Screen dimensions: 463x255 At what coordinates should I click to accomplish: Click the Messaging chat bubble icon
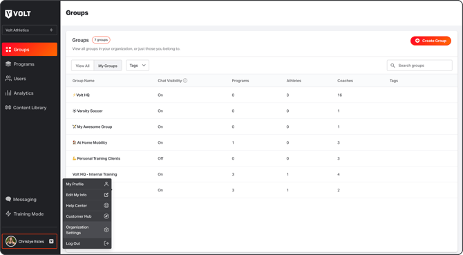(x=8, y=199)
